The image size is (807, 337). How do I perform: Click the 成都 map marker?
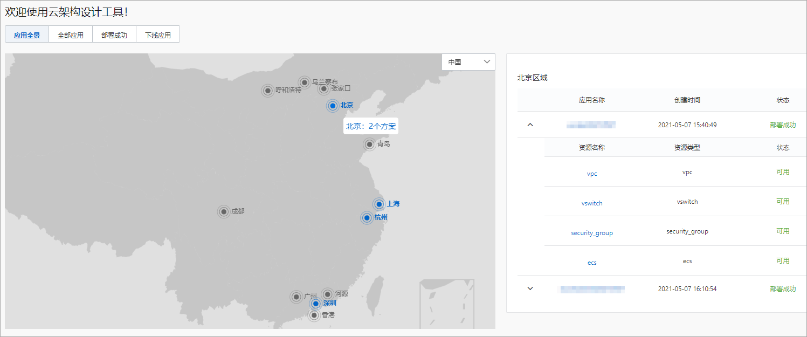point(224,212)
